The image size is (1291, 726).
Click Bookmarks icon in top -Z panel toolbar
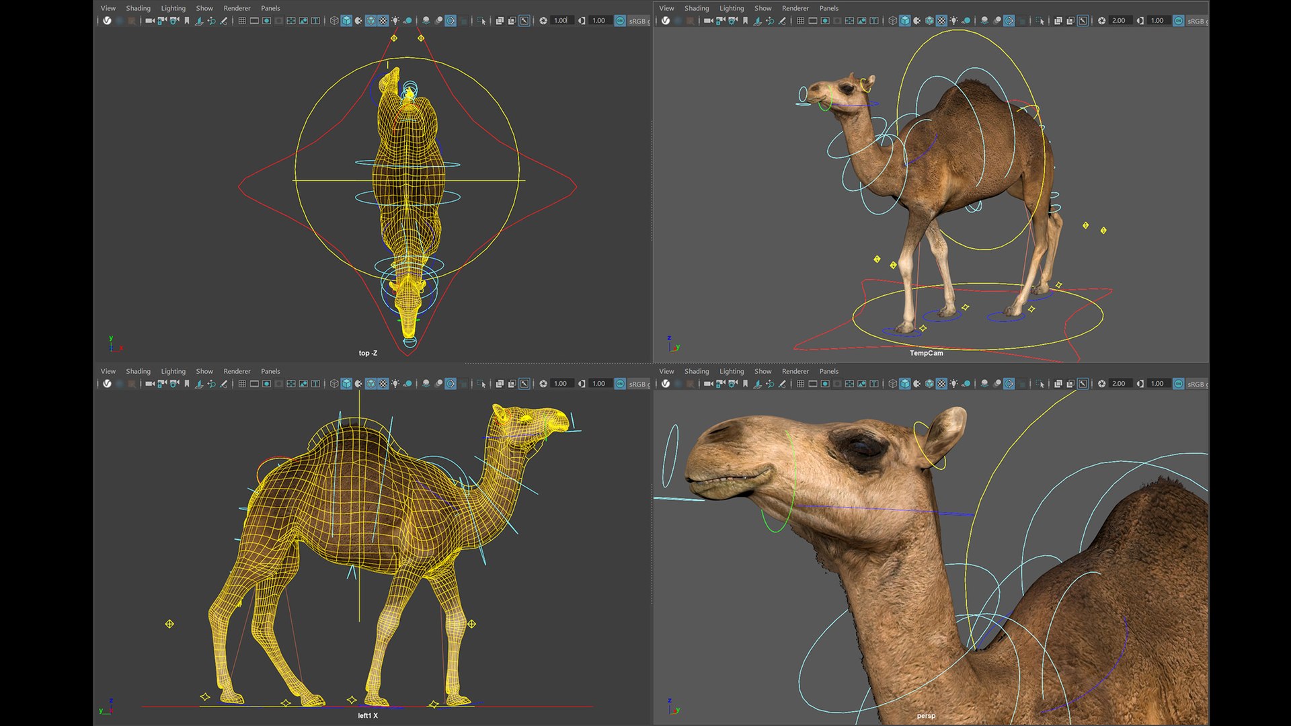[x=187, y=21]
